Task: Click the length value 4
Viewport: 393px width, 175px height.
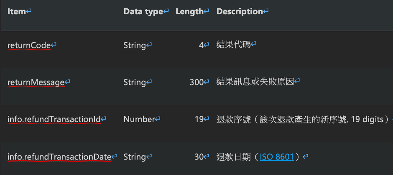Action: coord(201,45)
